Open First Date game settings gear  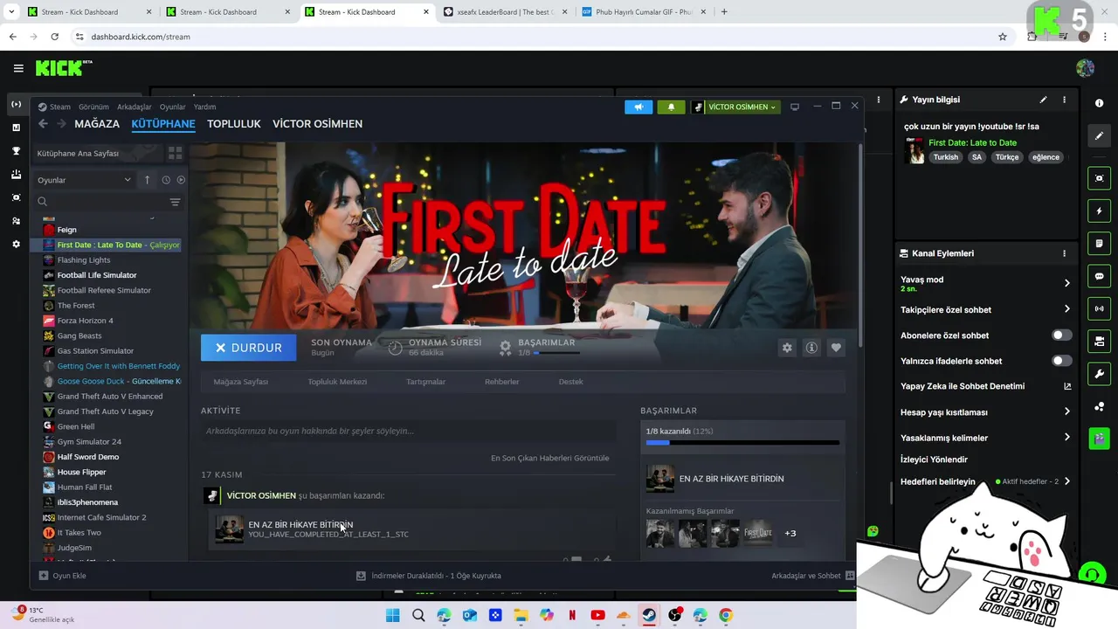787,348
